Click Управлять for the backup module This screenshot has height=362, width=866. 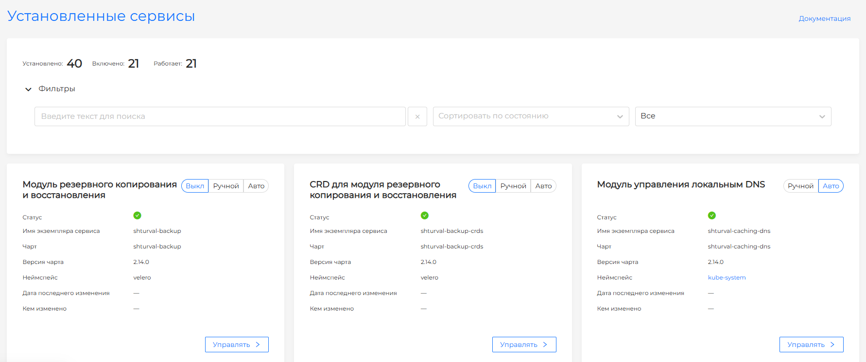coord(237,345)
